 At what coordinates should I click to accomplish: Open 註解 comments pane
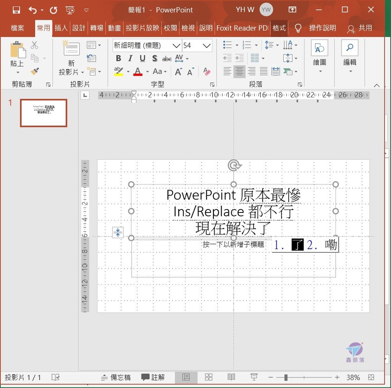153,377
